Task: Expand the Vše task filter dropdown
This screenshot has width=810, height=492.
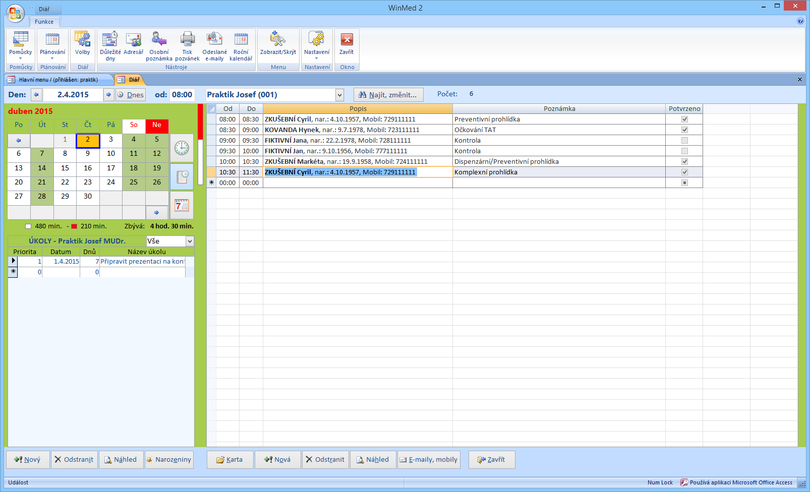Action: pyautogui.click(x=190, y=241)
